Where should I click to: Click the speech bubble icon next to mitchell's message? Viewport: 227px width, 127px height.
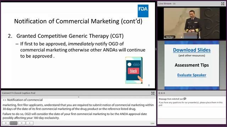point(185,99)
